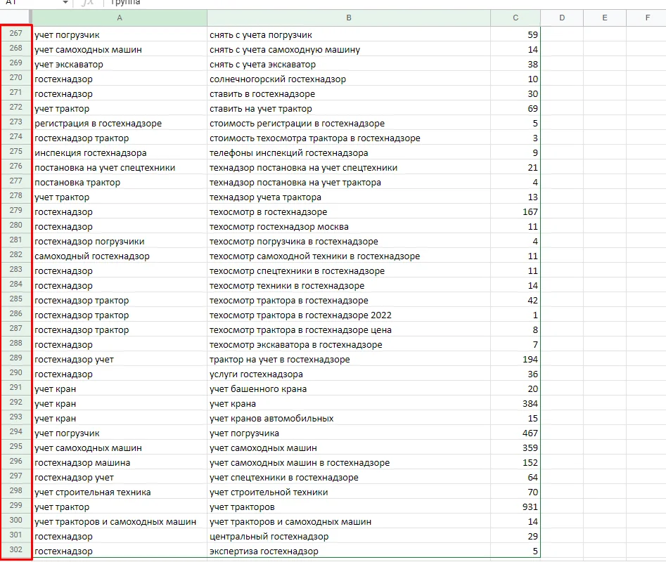Viewport: 666px width, 562px height.
Task: Click cell 'учет погрузчика'
Action: (x=349, y=433)
